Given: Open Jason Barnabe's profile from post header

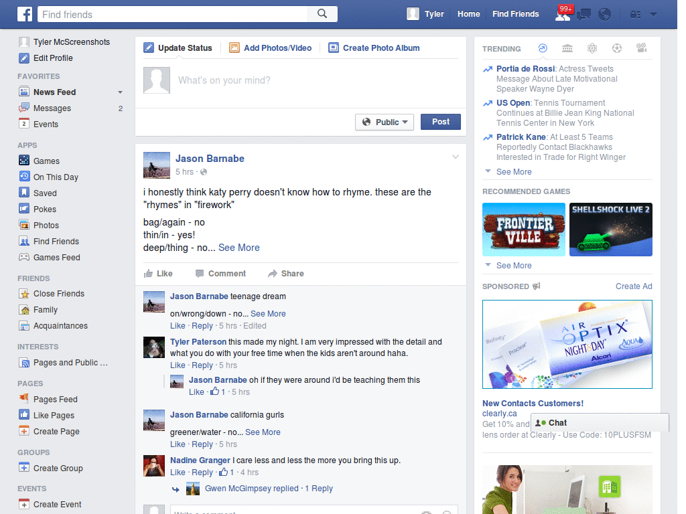Looking at the screenshot, I should coord(210,159).
